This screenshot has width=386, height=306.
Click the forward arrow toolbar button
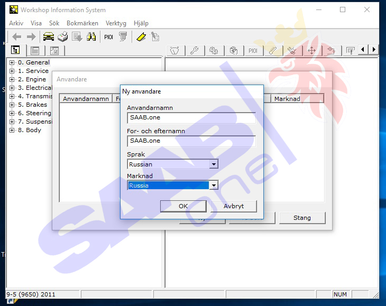pos(31,36)
